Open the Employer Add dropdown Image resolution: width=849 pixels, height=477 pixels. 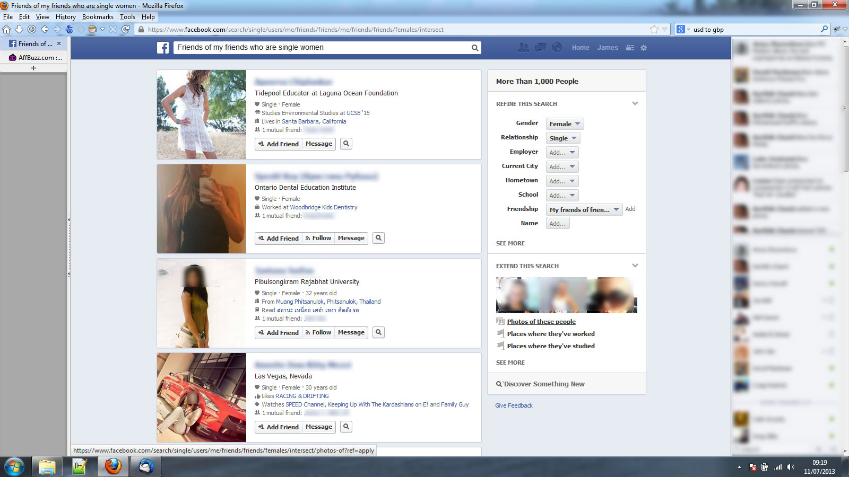562,152
